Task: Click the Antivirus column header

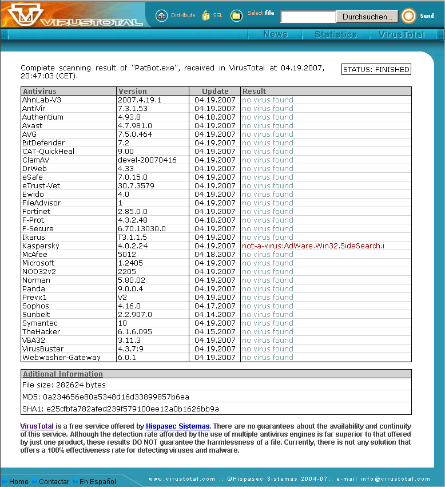Action: [69, 91]
